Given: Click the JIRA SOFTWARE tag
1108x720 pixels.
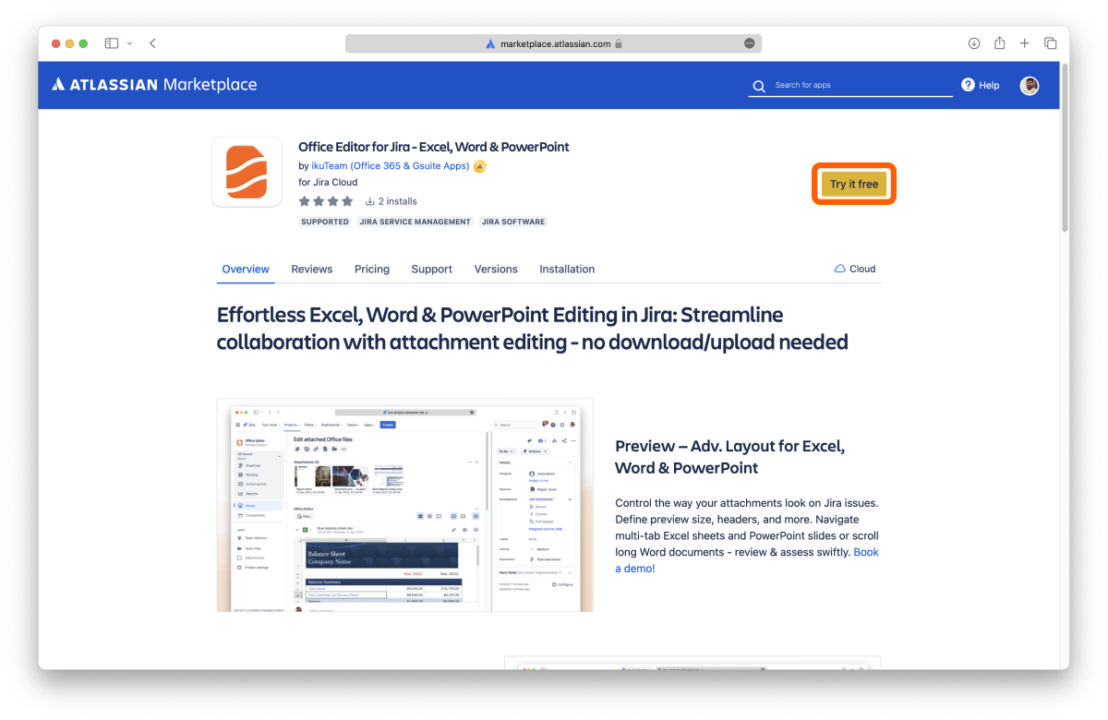Looking at the screenshot, I should pos(513,222).
